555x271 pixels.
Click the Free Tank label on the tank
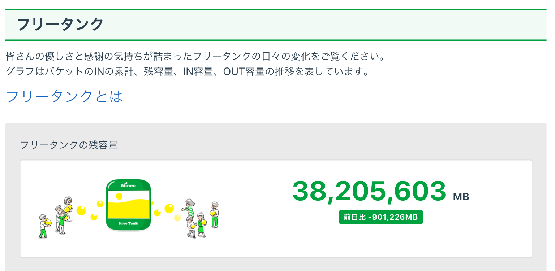[x=128, y=223]
